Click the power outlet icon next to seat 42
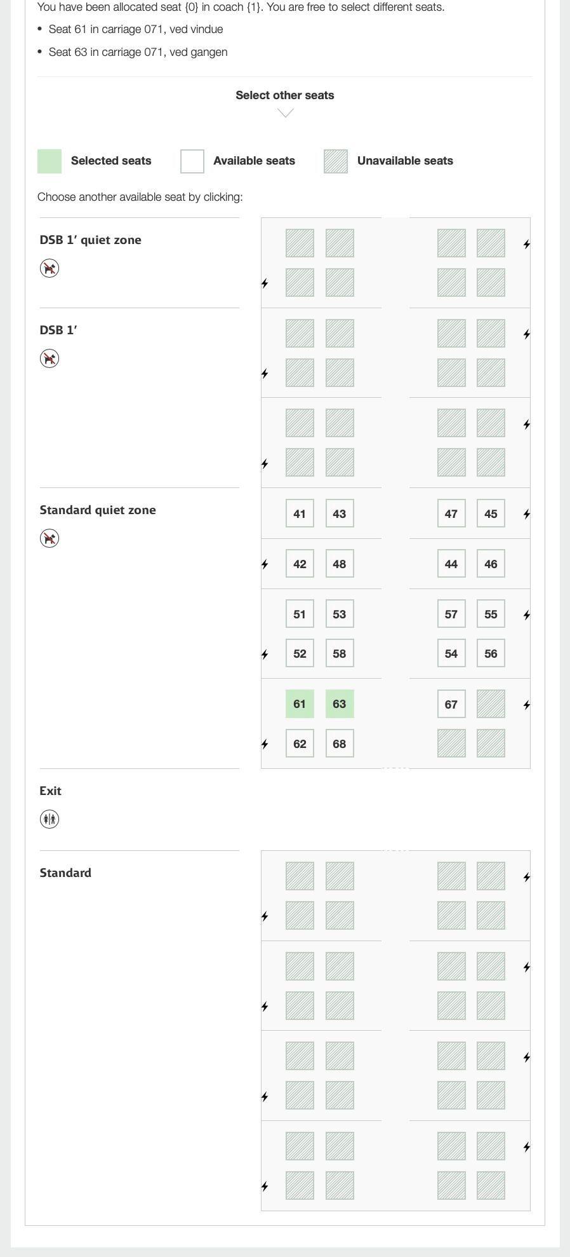The image size is (570, 1257). click(265, 564)
